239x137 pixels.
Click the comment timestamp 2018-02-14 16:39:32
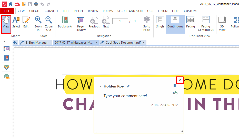click(x=164, y=105)
